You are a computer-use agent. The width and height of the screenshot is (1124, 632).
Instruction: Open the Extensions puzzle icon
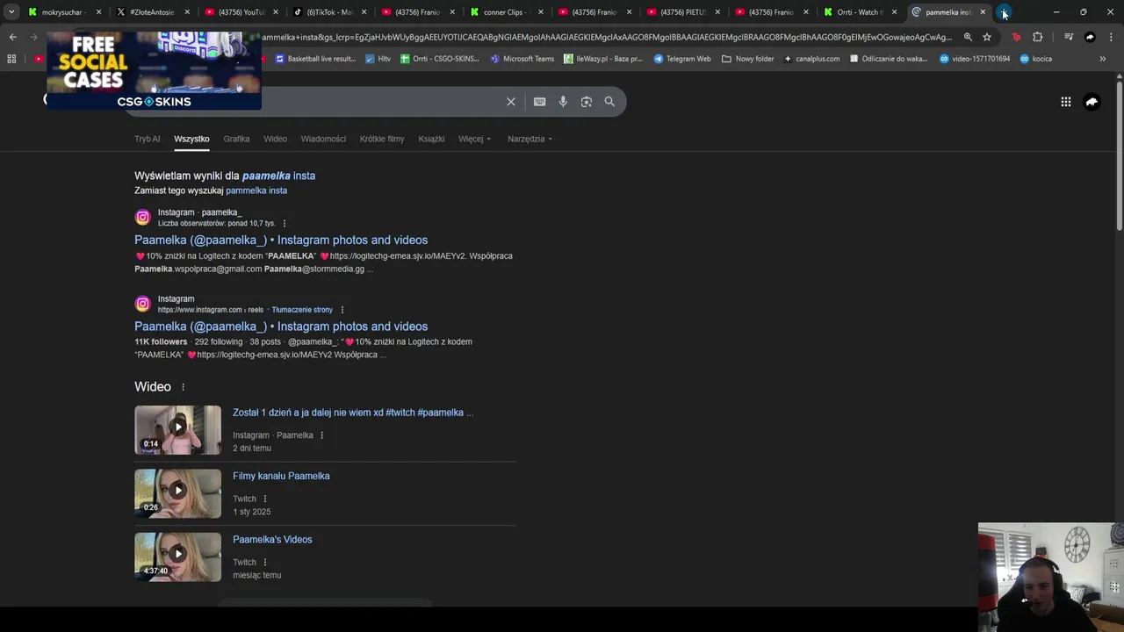pos(1038,37)
